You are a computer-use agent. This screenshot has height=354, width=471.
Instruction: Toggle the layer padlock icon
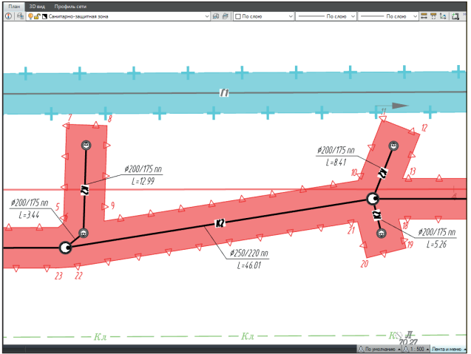(37, 16)
